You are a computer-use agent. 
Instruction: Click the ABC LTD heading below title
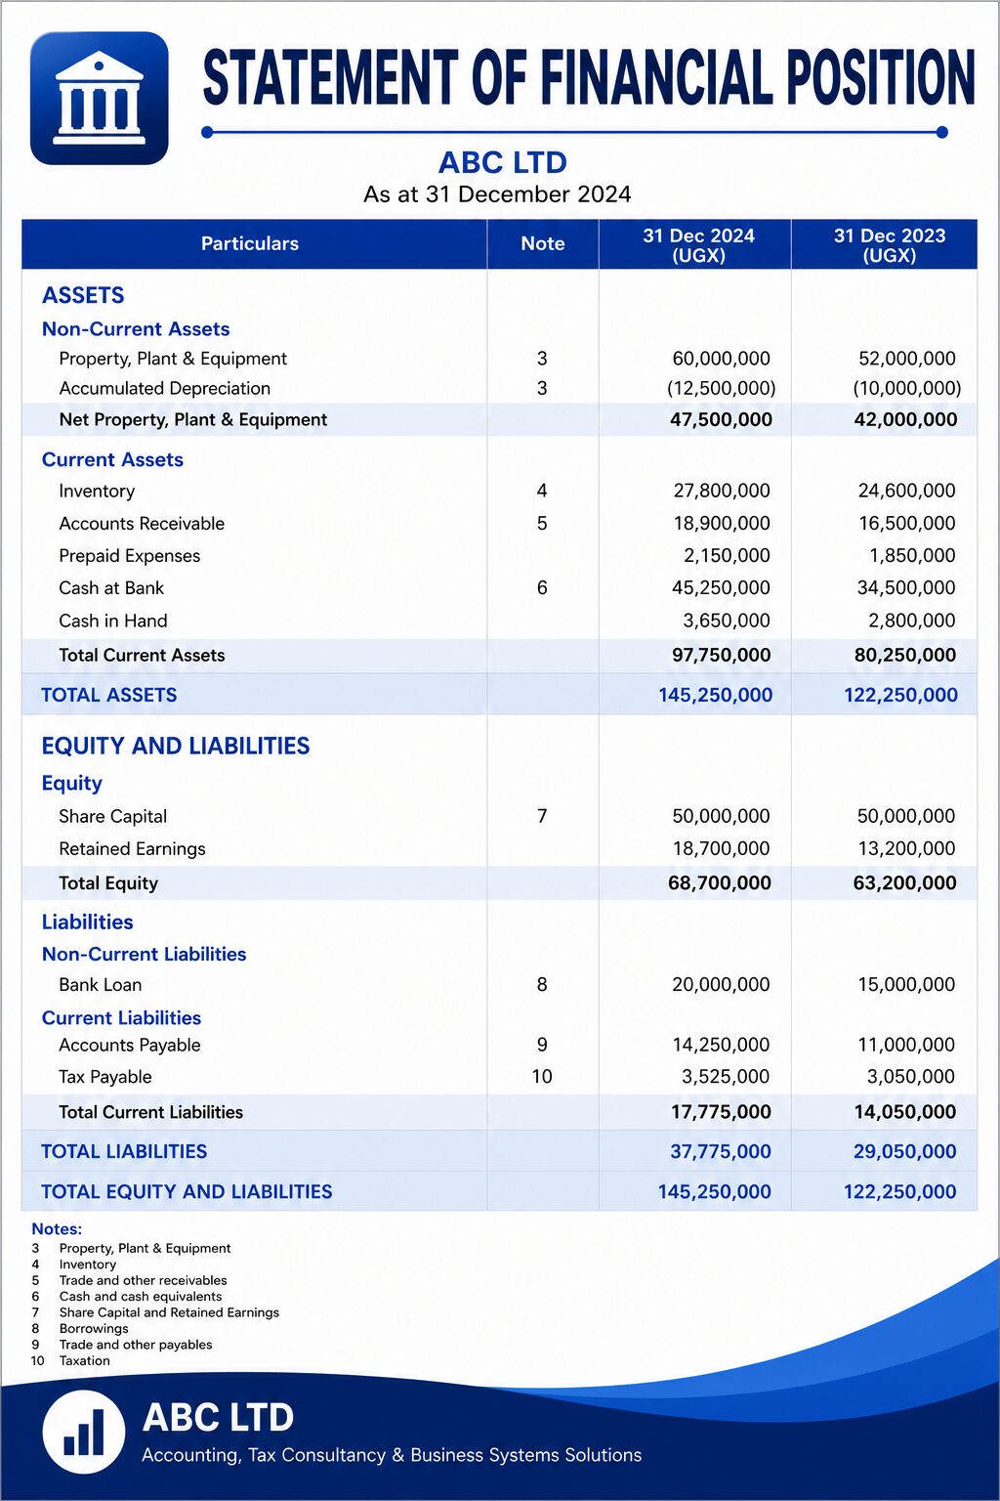click(x=502, y=162)
